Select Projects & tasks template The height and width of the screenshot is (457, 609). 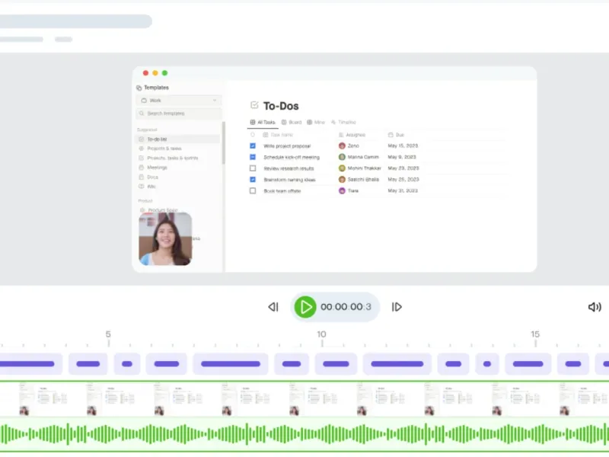(164, 149)
